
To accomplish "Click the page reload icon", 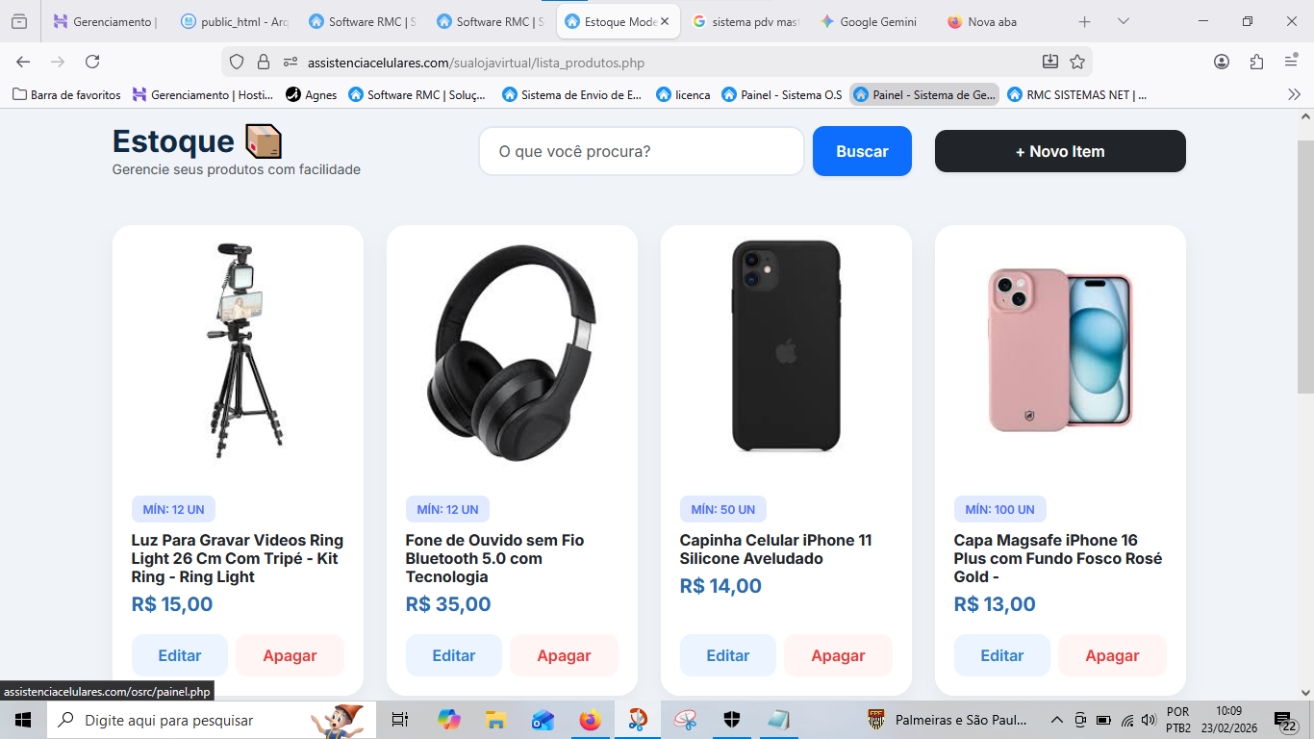I will tap(92, 62).
